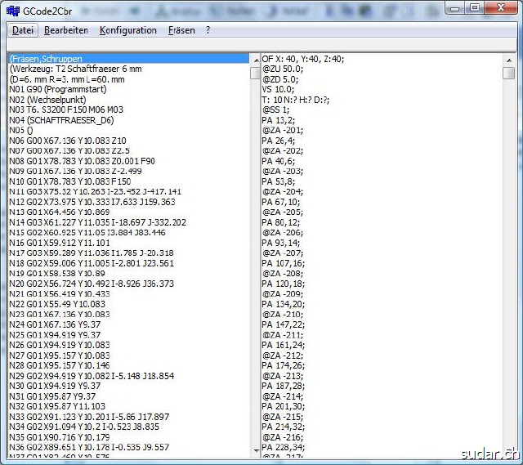Viewport: 523px width, 465px height.
Task: Click output line 'PA 40,6;'
Action: coord(279,161)
